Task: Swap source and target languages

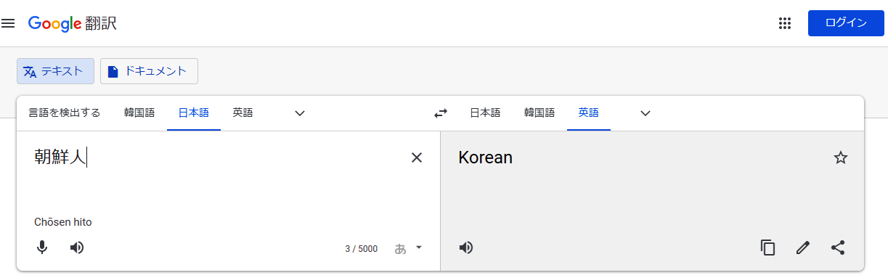Action: click(x=441, y=113)
